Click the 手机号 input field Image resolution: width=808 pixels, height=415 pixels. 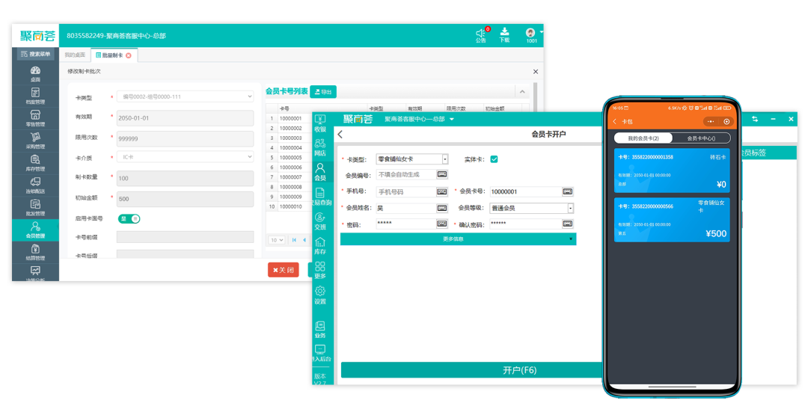coord(405,192)
